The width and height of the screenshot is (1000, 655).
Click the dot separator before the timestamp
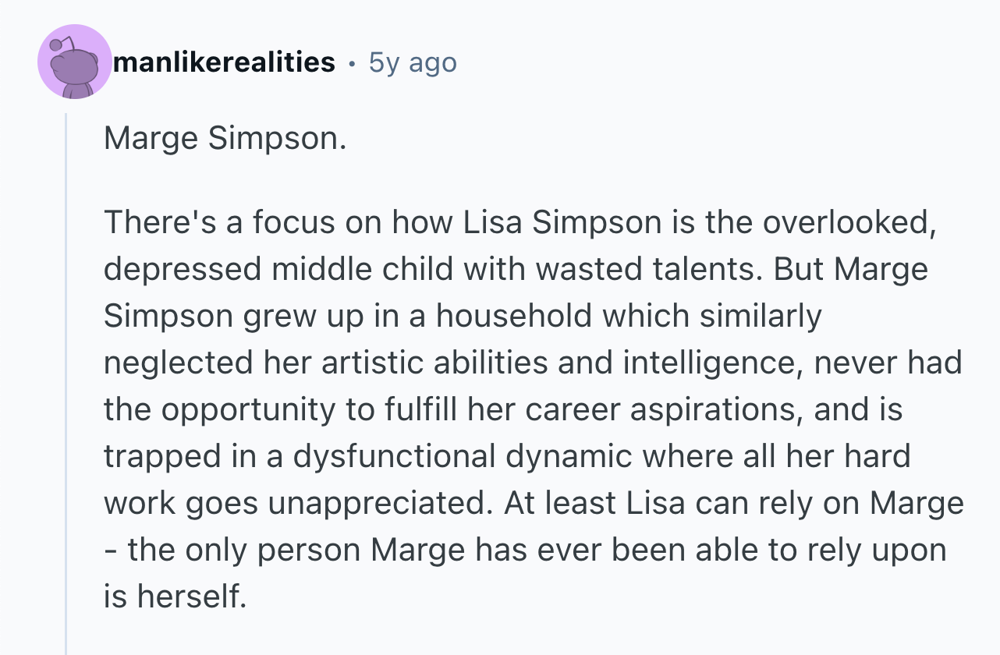tap(352, 62)
